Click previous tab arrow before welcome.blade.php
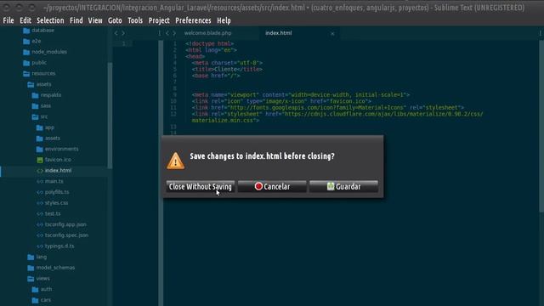The width and height of the screenshot is (544, 306). tap(167, 33)
